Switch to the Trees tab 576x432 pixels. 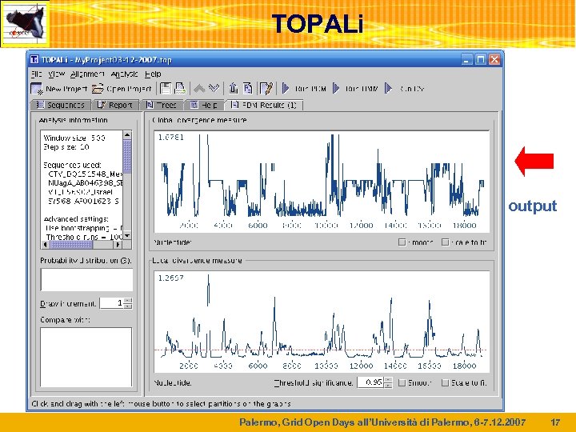click(162, 105)
